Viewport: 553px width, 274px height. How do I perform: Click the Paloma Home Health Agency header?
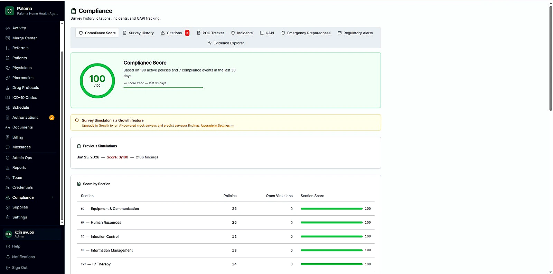[32, 11]
